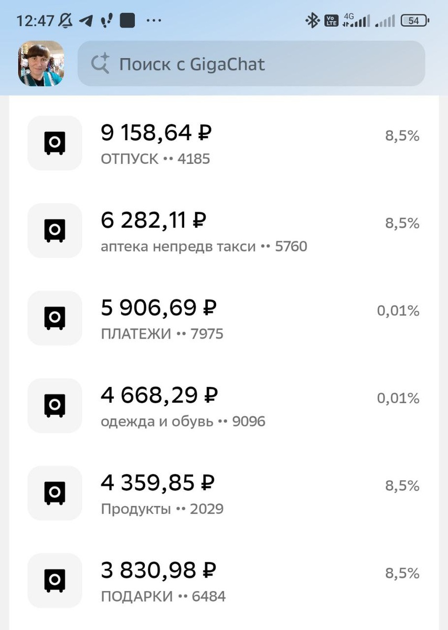Viewport: 448px width, 630px height.
Task: Tap the GigaChat search sparkle icon
Action: point(100,64)
